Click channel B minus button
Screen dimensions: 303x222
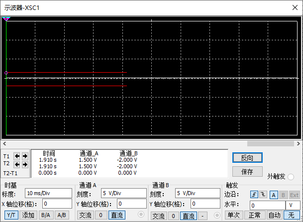coord(202,216)
